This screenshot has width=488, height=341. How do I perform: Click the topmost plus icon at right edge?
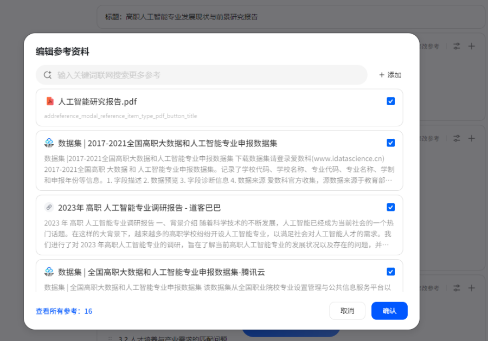(472, 47)
